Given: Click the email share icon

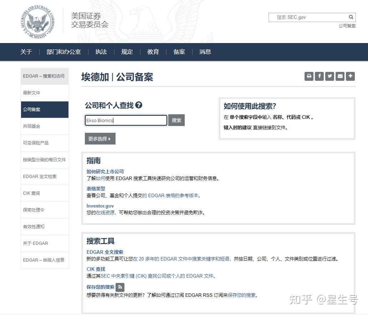Looking at the screenshot, I should pyautogui.click(x=339, y=76).
